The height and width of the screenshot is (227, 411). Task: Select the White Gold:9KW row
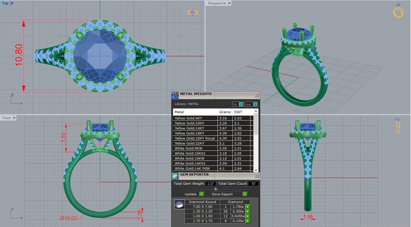pyautogui.click(x=213, y=148)
